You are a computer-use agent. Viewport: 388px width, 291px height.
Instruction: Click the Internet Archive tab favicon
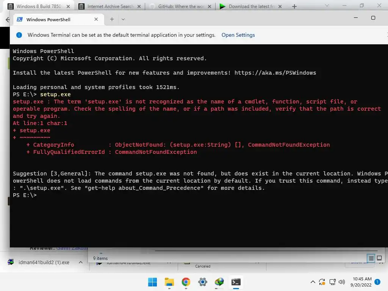point(81,6)
